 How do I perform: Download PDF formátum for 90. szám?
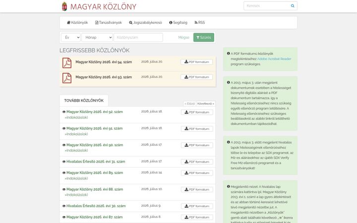197,145
